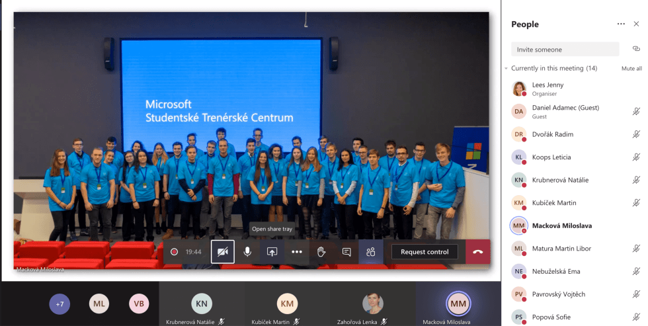Click the ML avatar in the bottom strip
The height and width of the screenshot is (326, 648).
tap(99, 304)
